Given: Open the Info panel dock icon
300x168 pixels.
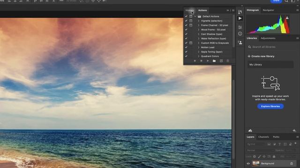Looking at the screenshot, I should 240,34.
